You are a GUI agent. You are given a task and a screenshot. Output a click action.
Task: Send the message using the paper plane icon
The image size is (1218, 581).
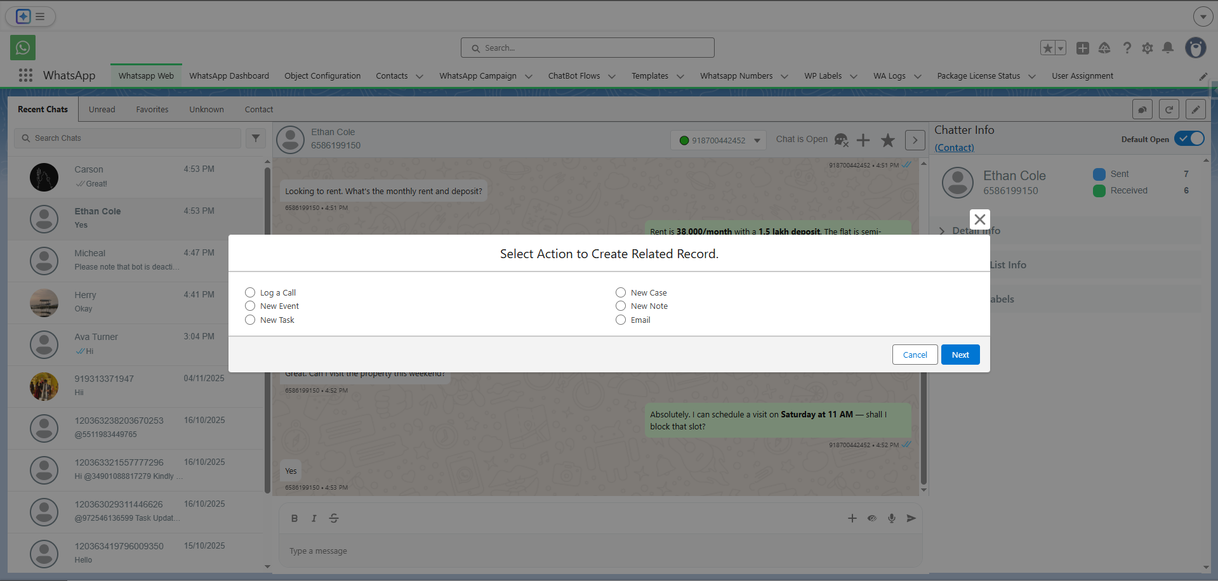(x=911, y=518)
